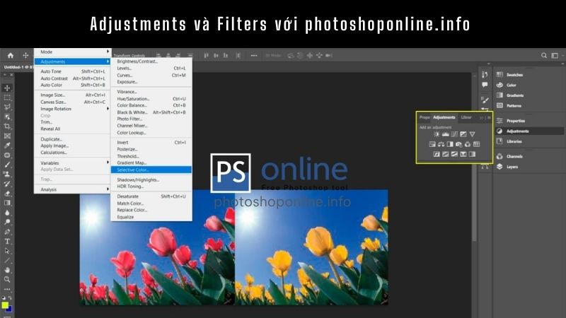Click the yellow foreground color swatch
Screen dimensions: 566x318
(x=5, y=305)
